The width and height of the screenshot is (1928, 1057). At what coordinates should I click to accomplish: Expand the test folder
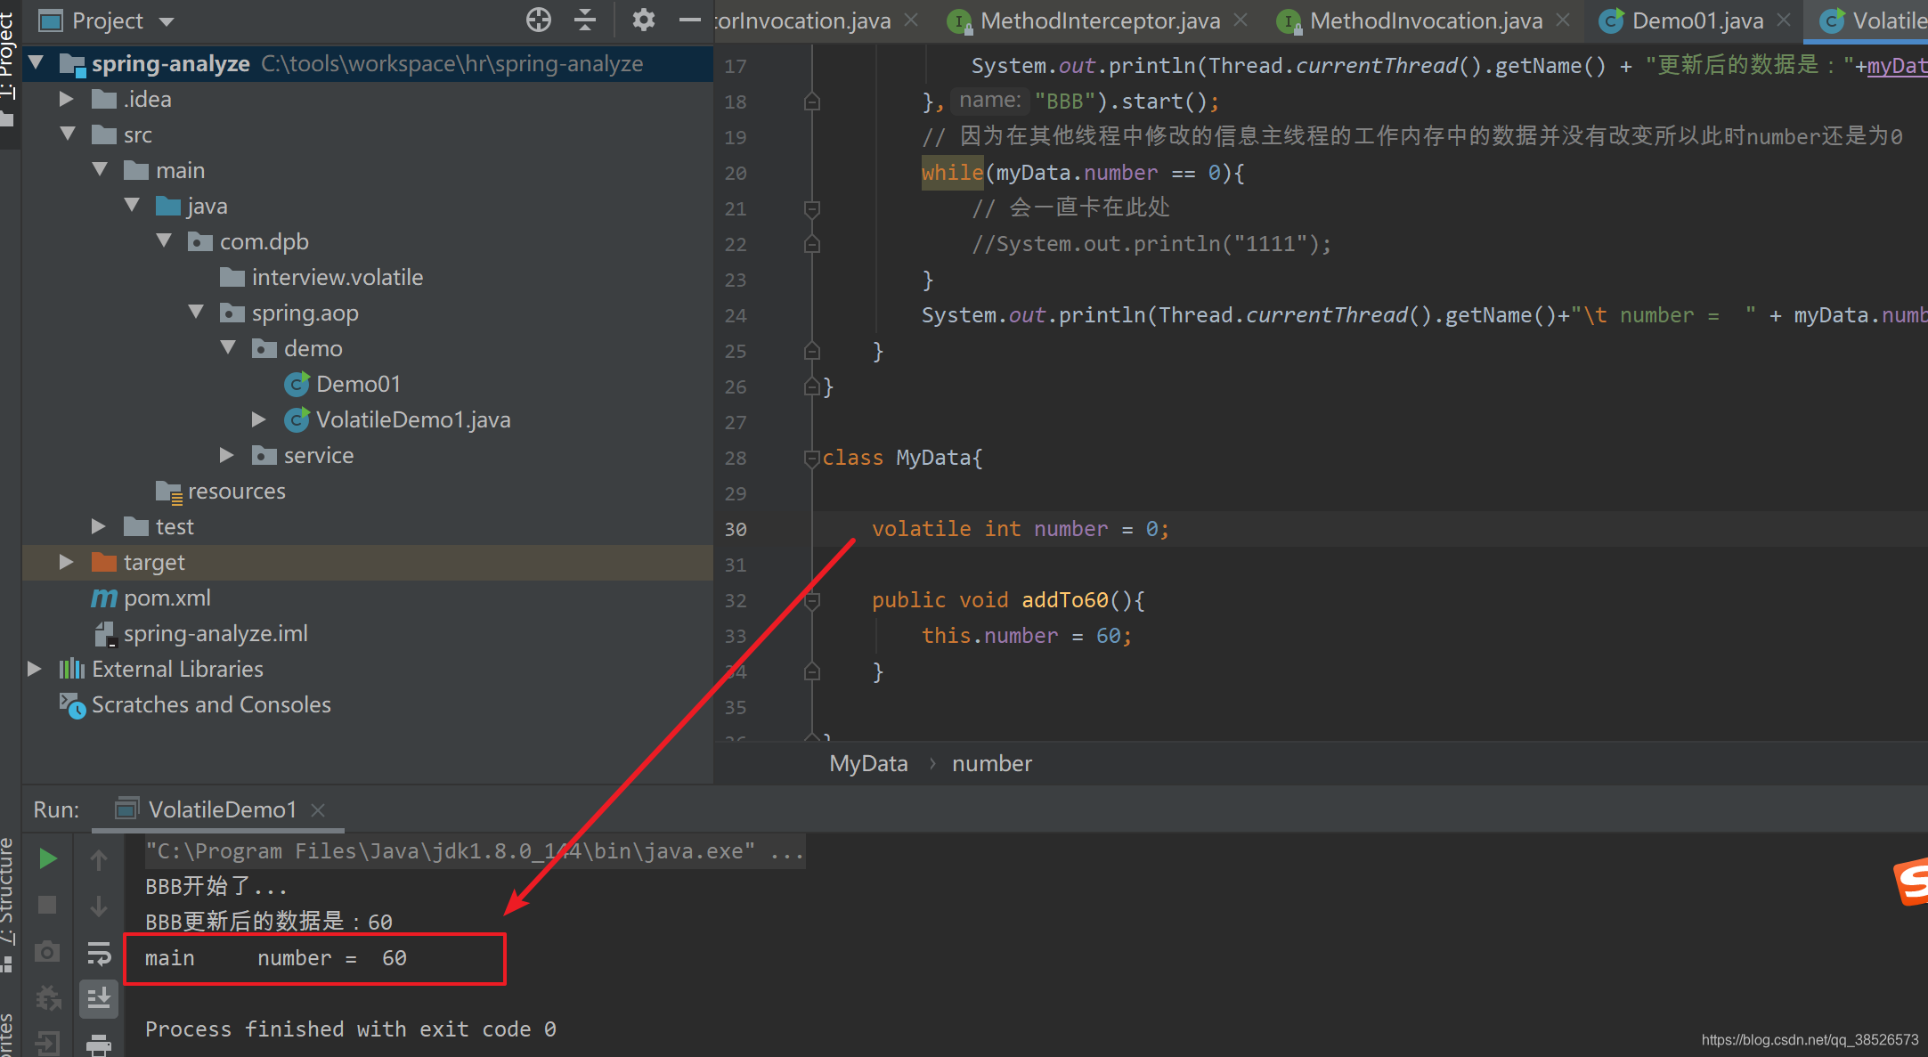point(99,526)
